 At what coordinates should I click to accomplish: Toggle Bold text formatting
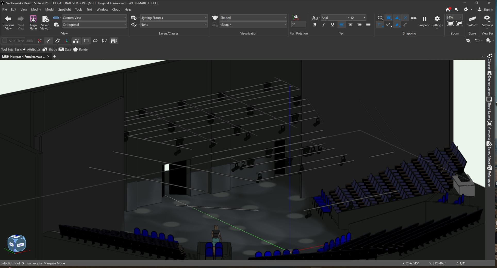tap(315, 25)
